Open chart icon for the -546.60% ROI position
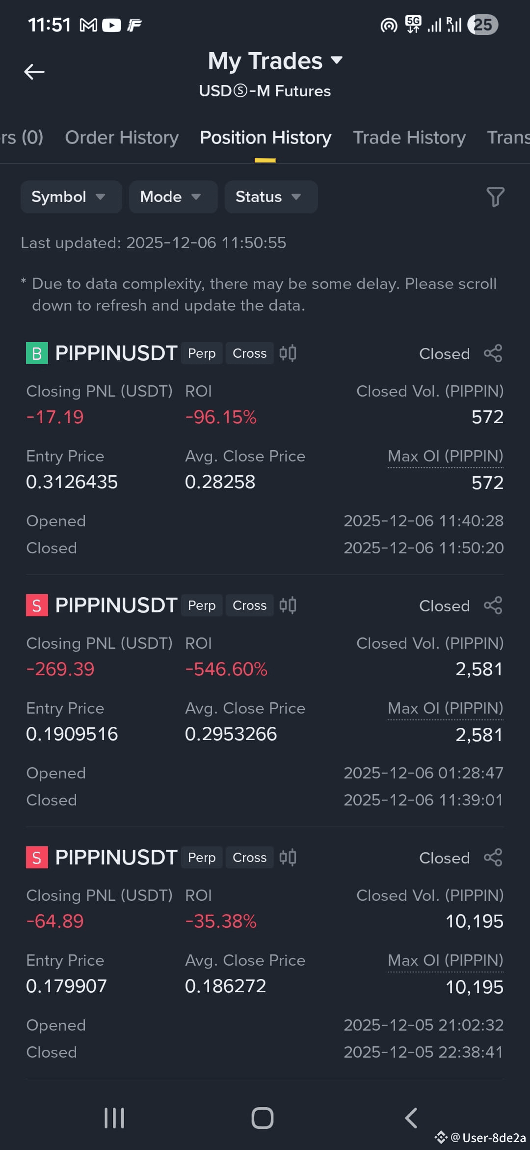This screenshot has height=1150, width=530. click(288, 605)
